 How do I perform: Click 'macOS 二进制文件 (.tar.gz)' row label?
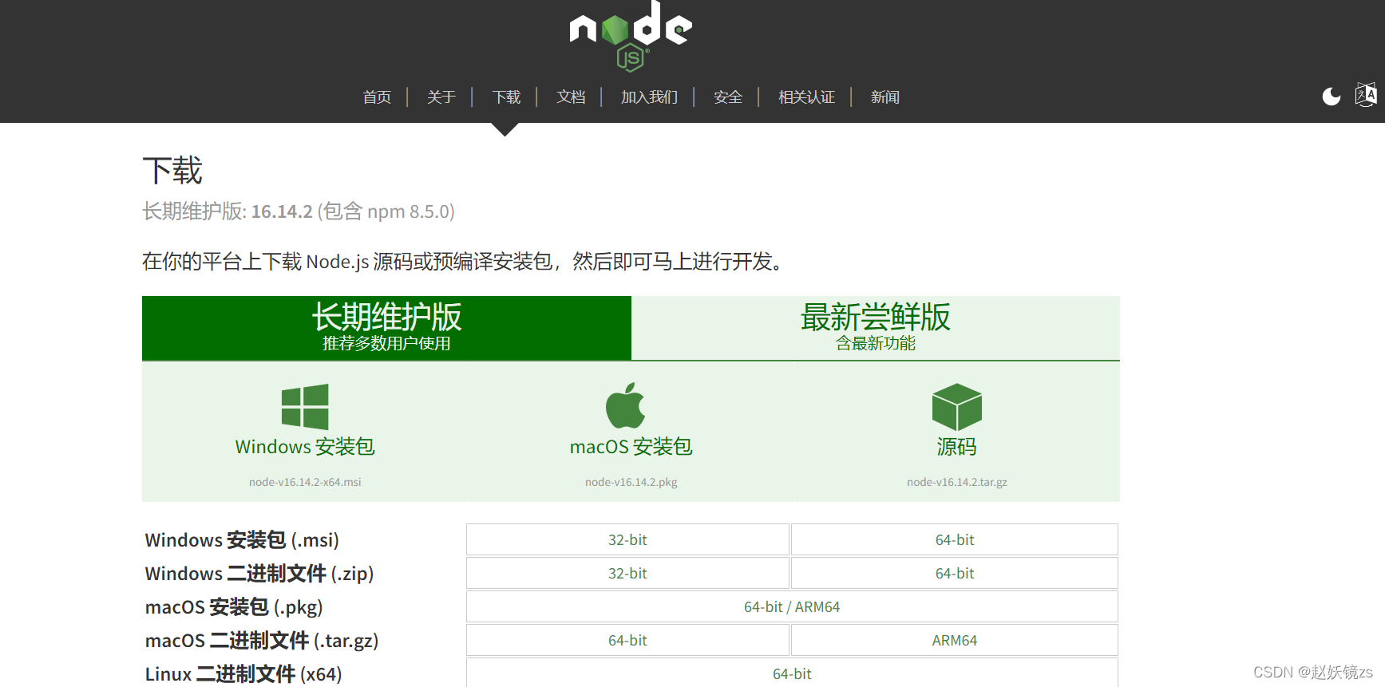tap(262, 641)
